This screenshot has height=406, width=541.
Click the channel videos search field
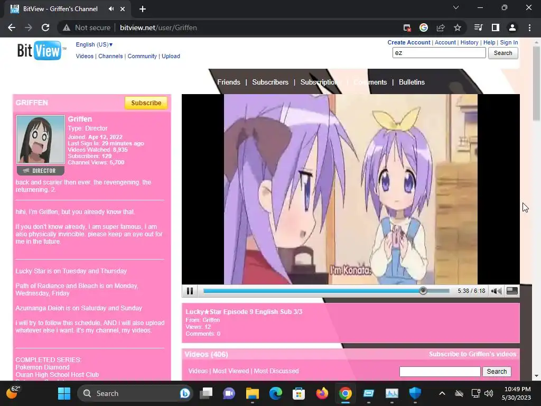[440, 372]
